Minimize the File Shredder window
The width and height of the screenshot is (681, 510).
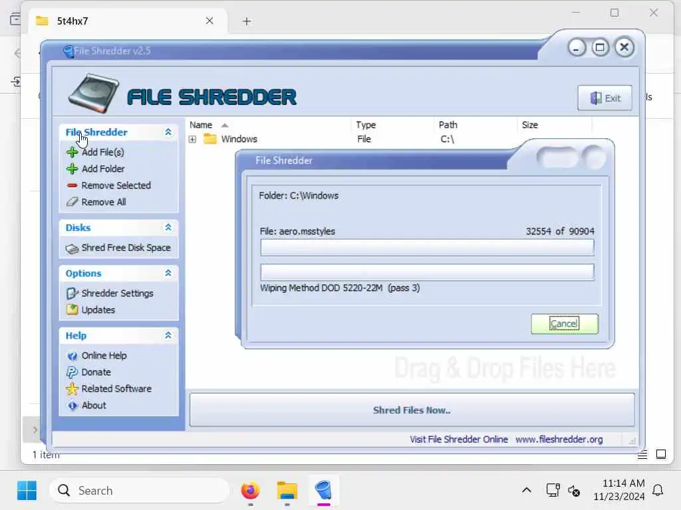coord(577,48)
